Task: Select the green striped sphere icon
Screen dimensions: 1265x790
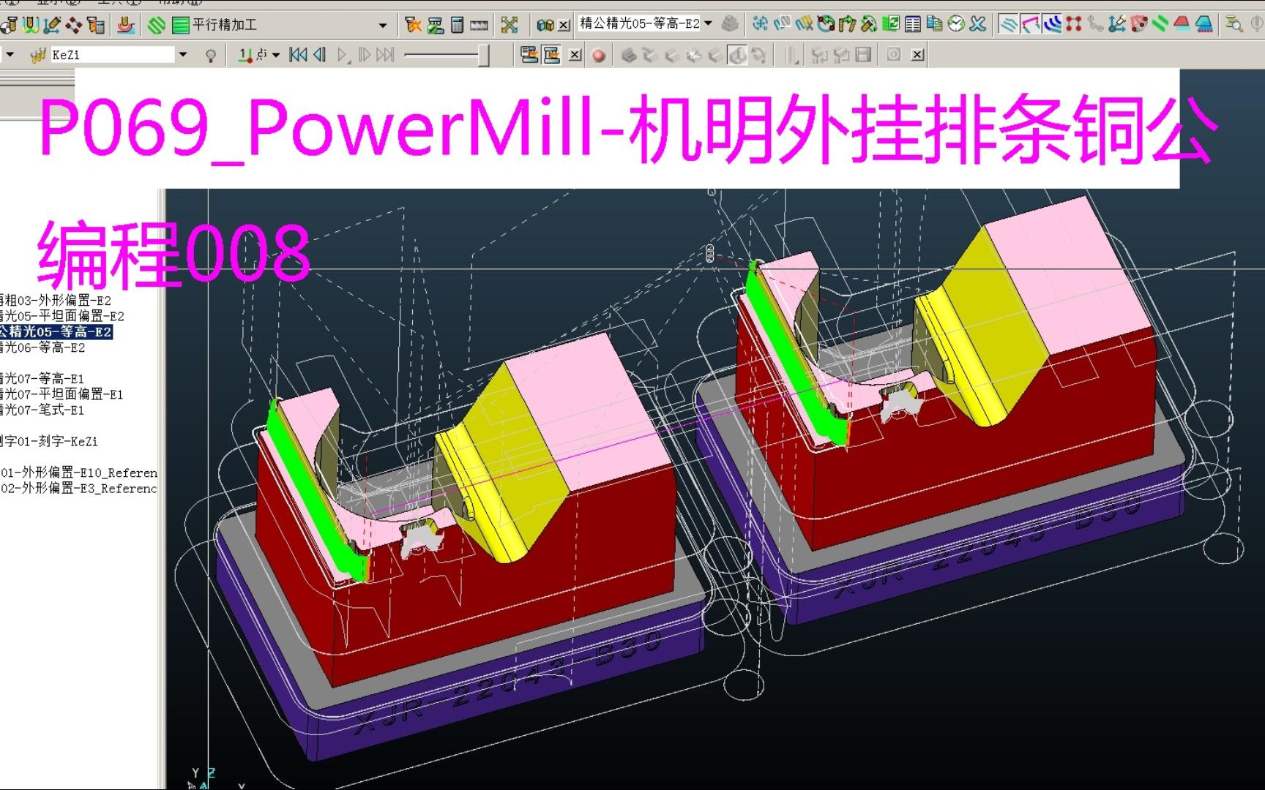Action: [x=156, y=24]
